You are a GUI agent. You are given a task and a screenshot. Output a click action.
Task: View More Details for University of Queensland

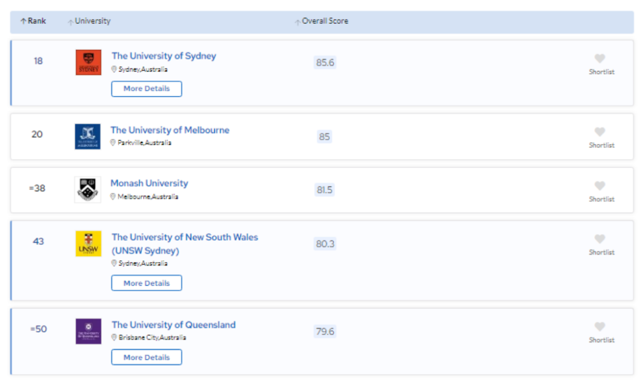pos(146,357)
